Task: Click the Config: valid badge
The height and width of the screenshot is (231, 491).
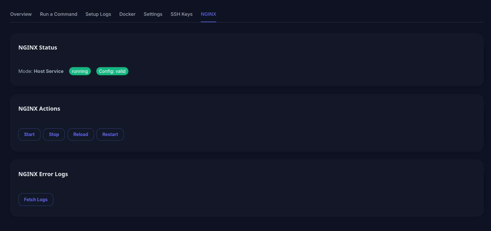Action: pos(112,71)
